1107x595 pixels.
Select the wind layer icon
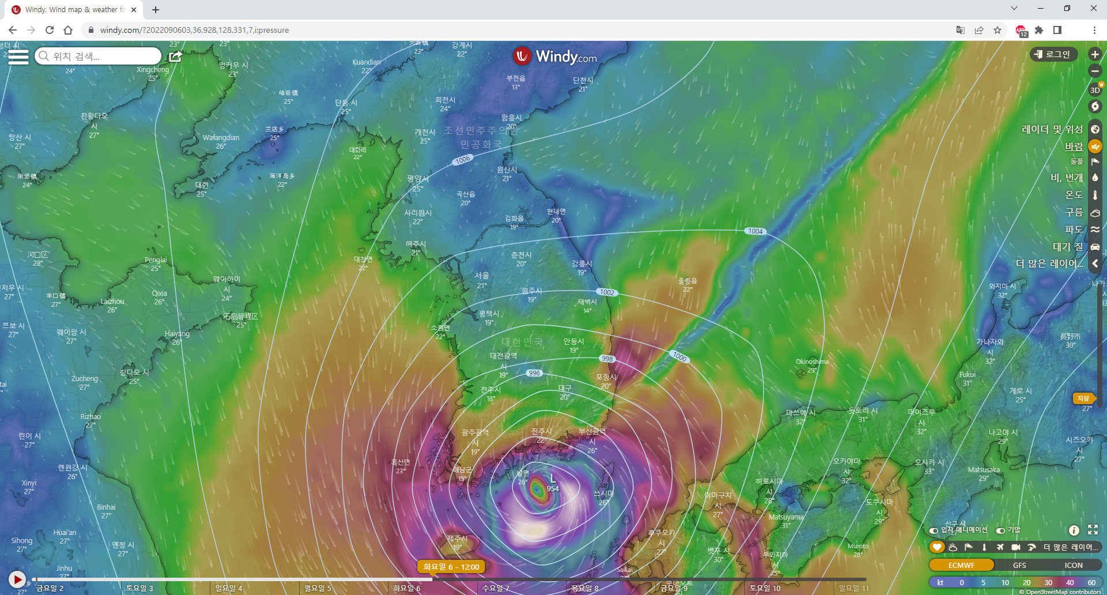tap(1095, 146)
